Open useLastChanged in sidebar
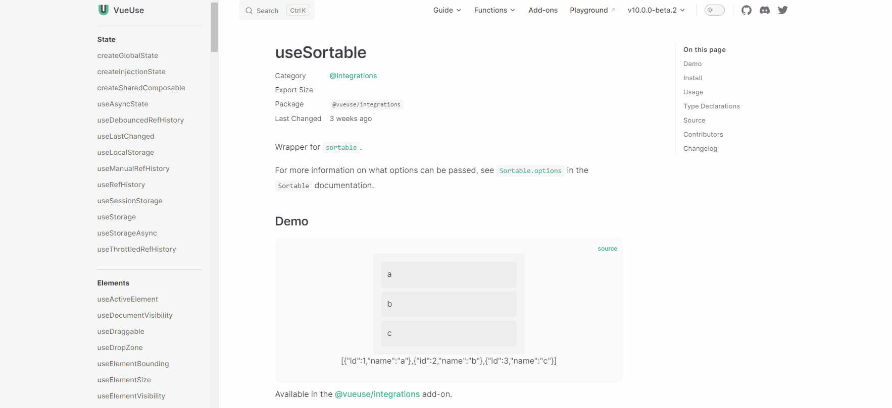This screenshot has width=892, height=408. (x=126, y=136)
